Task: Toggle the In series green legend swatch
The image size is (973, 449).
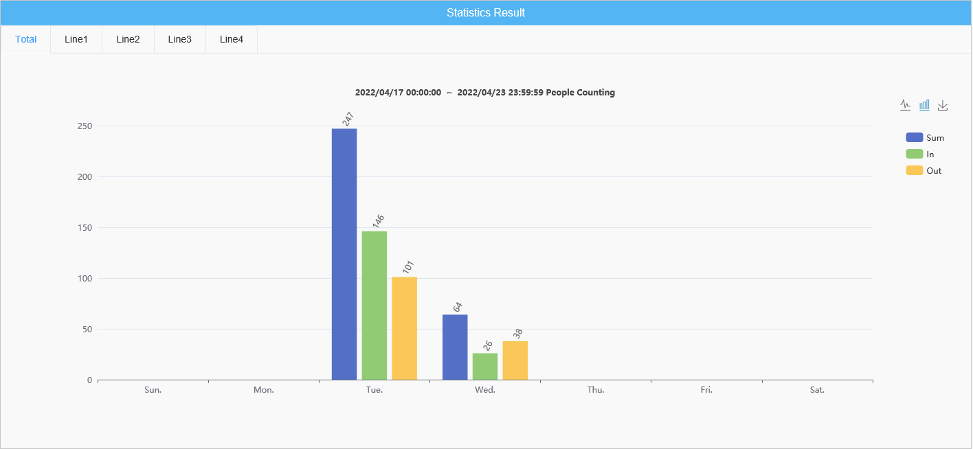Action: click(915, 154)
